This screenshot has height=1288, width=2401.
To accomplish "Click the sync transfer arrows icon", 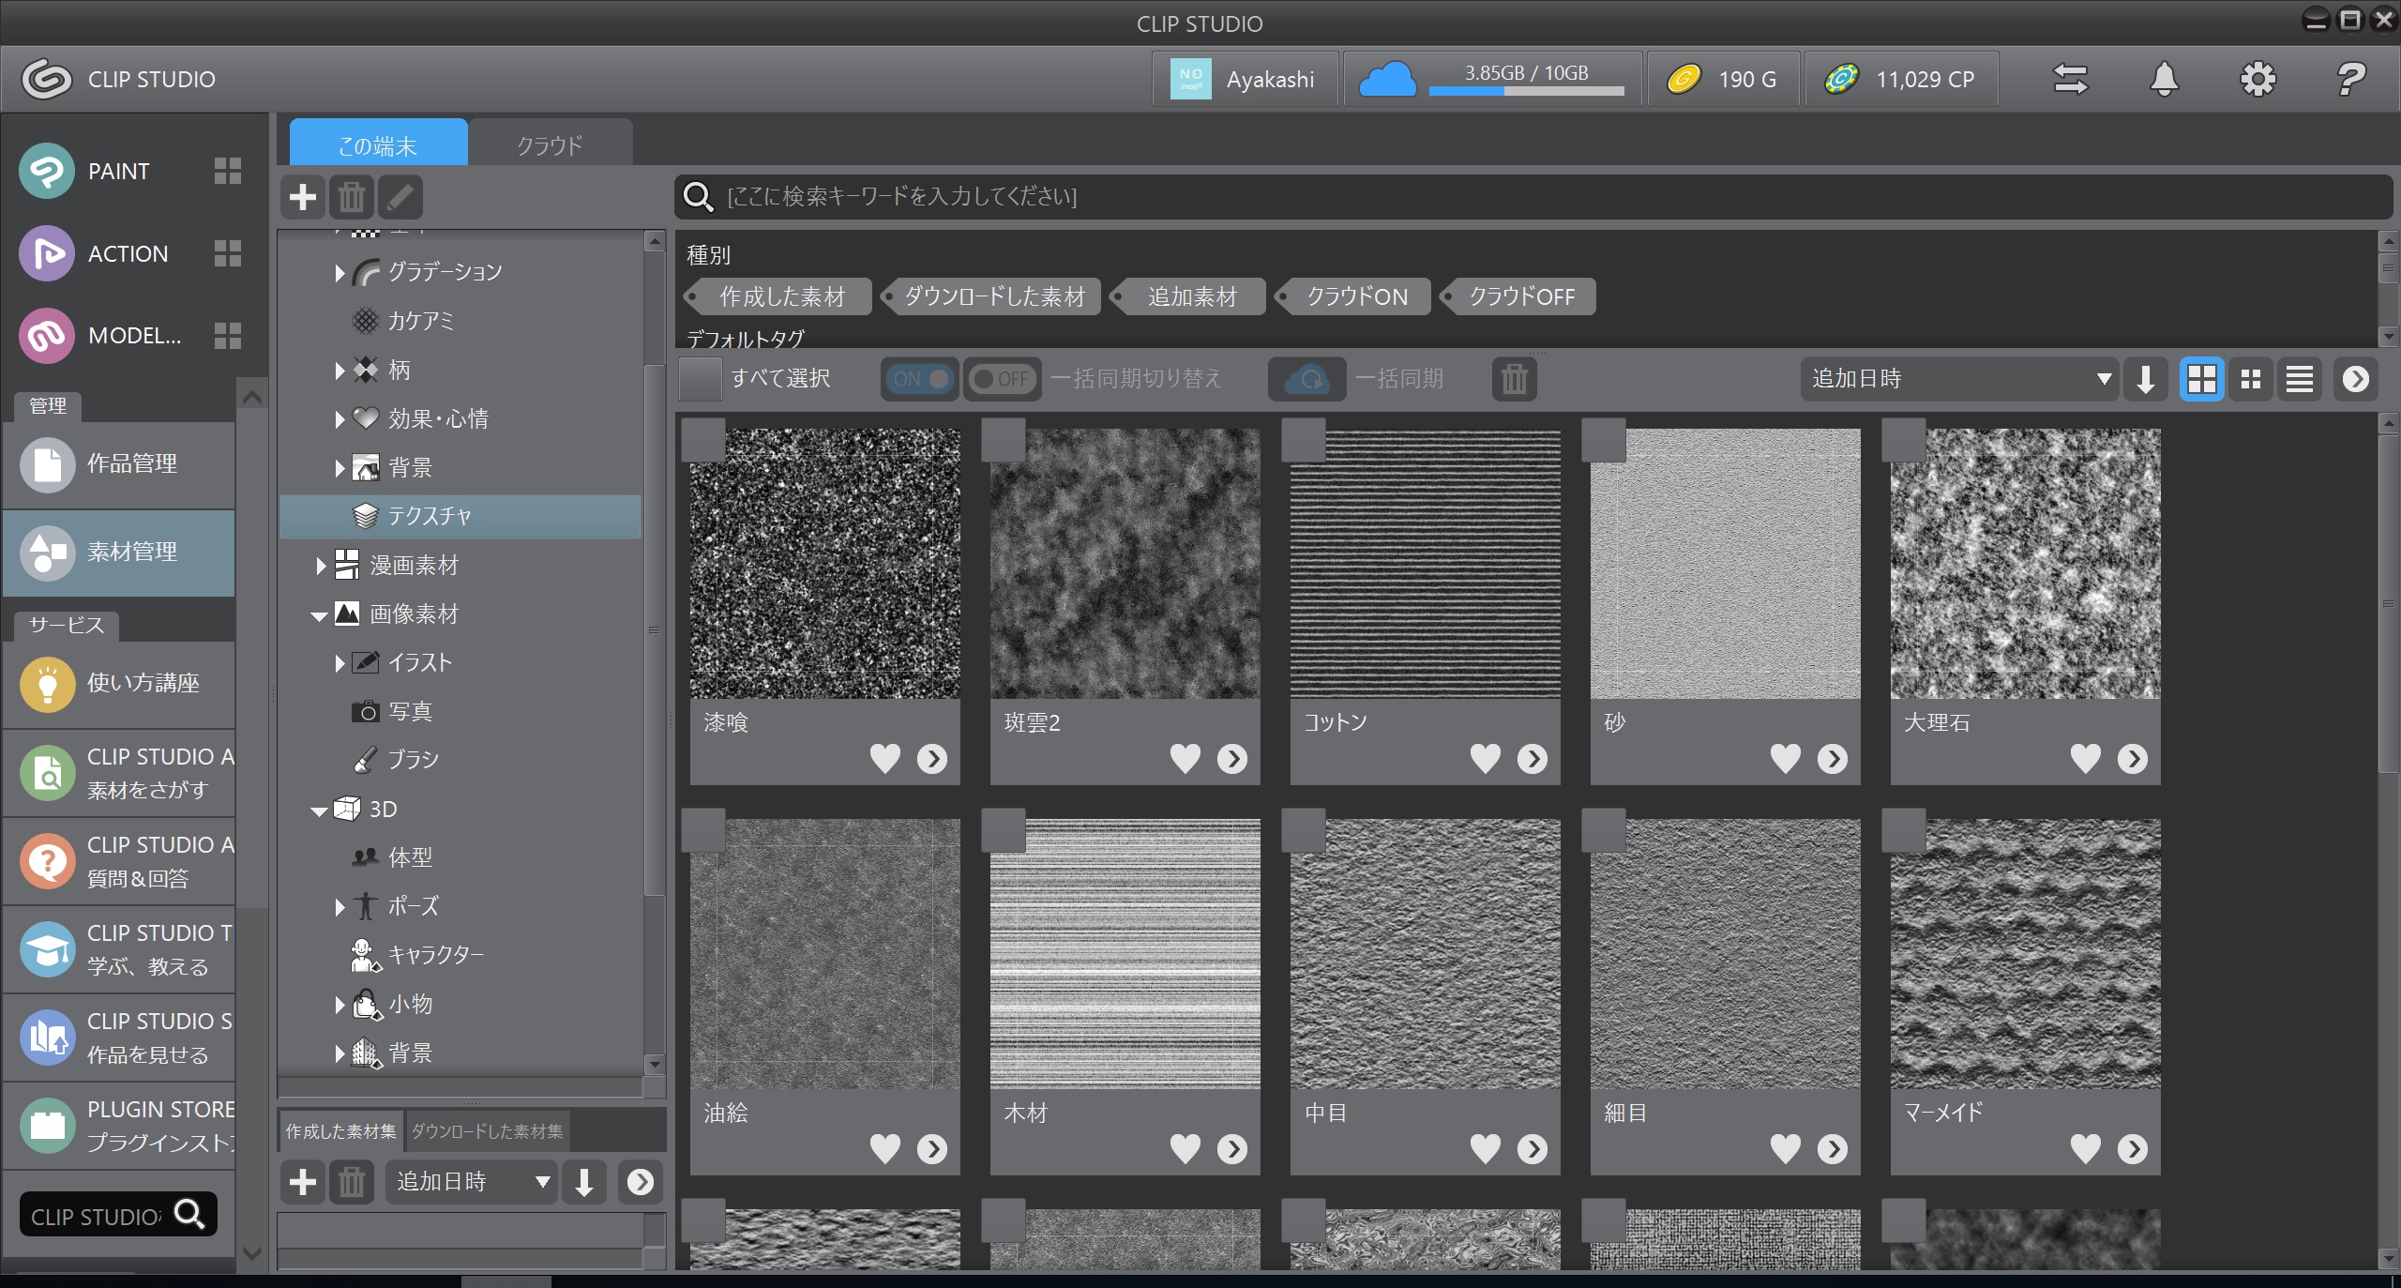I will tap(2070, 79).
